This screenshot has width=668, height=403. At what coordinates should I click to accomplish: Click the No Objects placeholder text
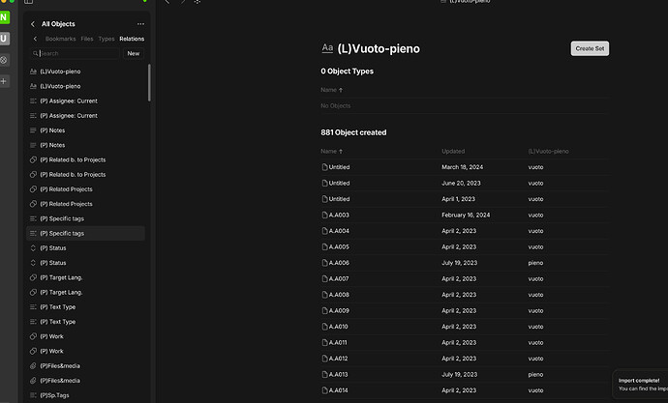click(335, 106)
